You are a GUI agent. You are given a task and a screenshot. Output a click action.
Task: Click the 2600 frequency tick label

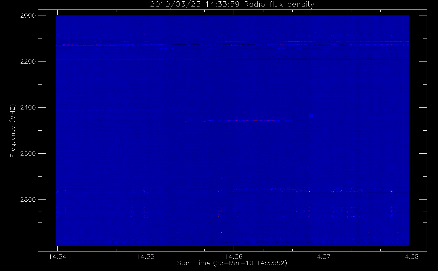(x=28, y=154)
